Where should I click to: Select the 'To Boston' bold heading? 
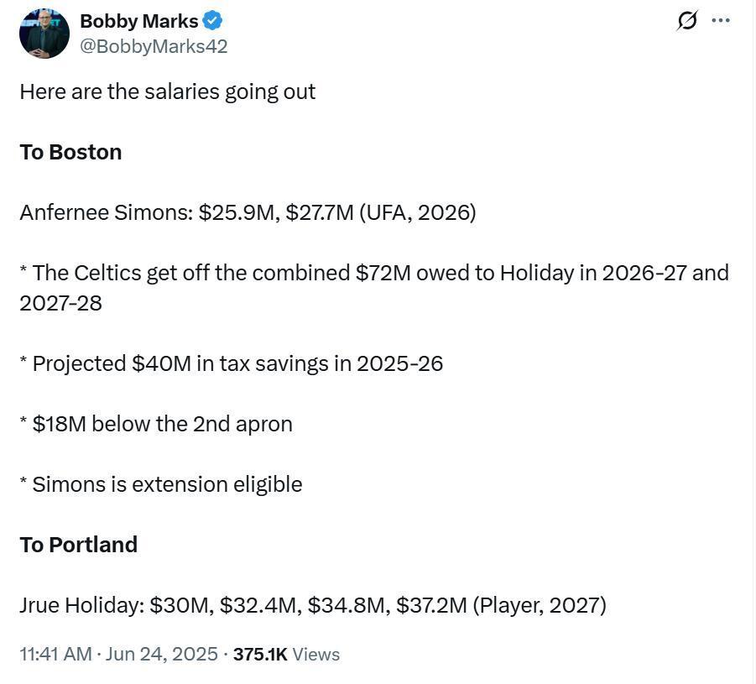tap(70, 152)
